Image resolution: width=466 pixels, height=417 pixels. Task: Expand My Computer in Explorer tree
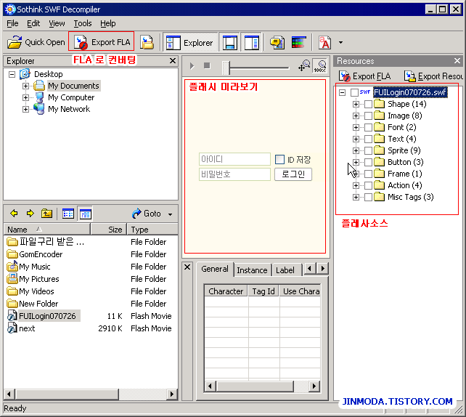[x=25, y=97]
